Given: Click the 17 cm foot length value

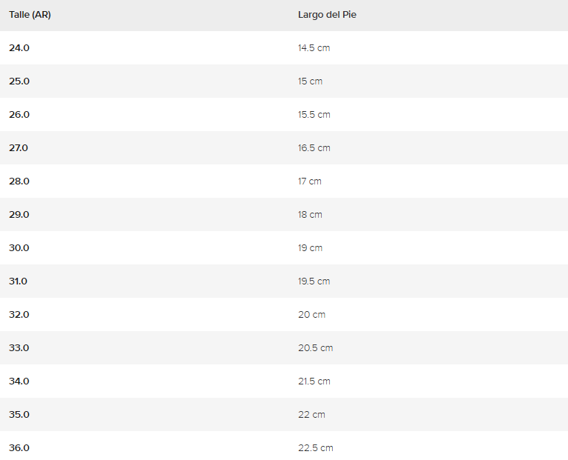Looking at the screenshot, I should 309,181.
